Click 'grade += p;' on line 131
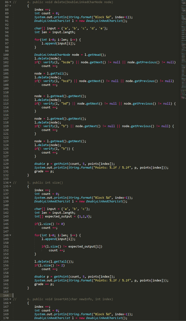 [x=44, y=171]
